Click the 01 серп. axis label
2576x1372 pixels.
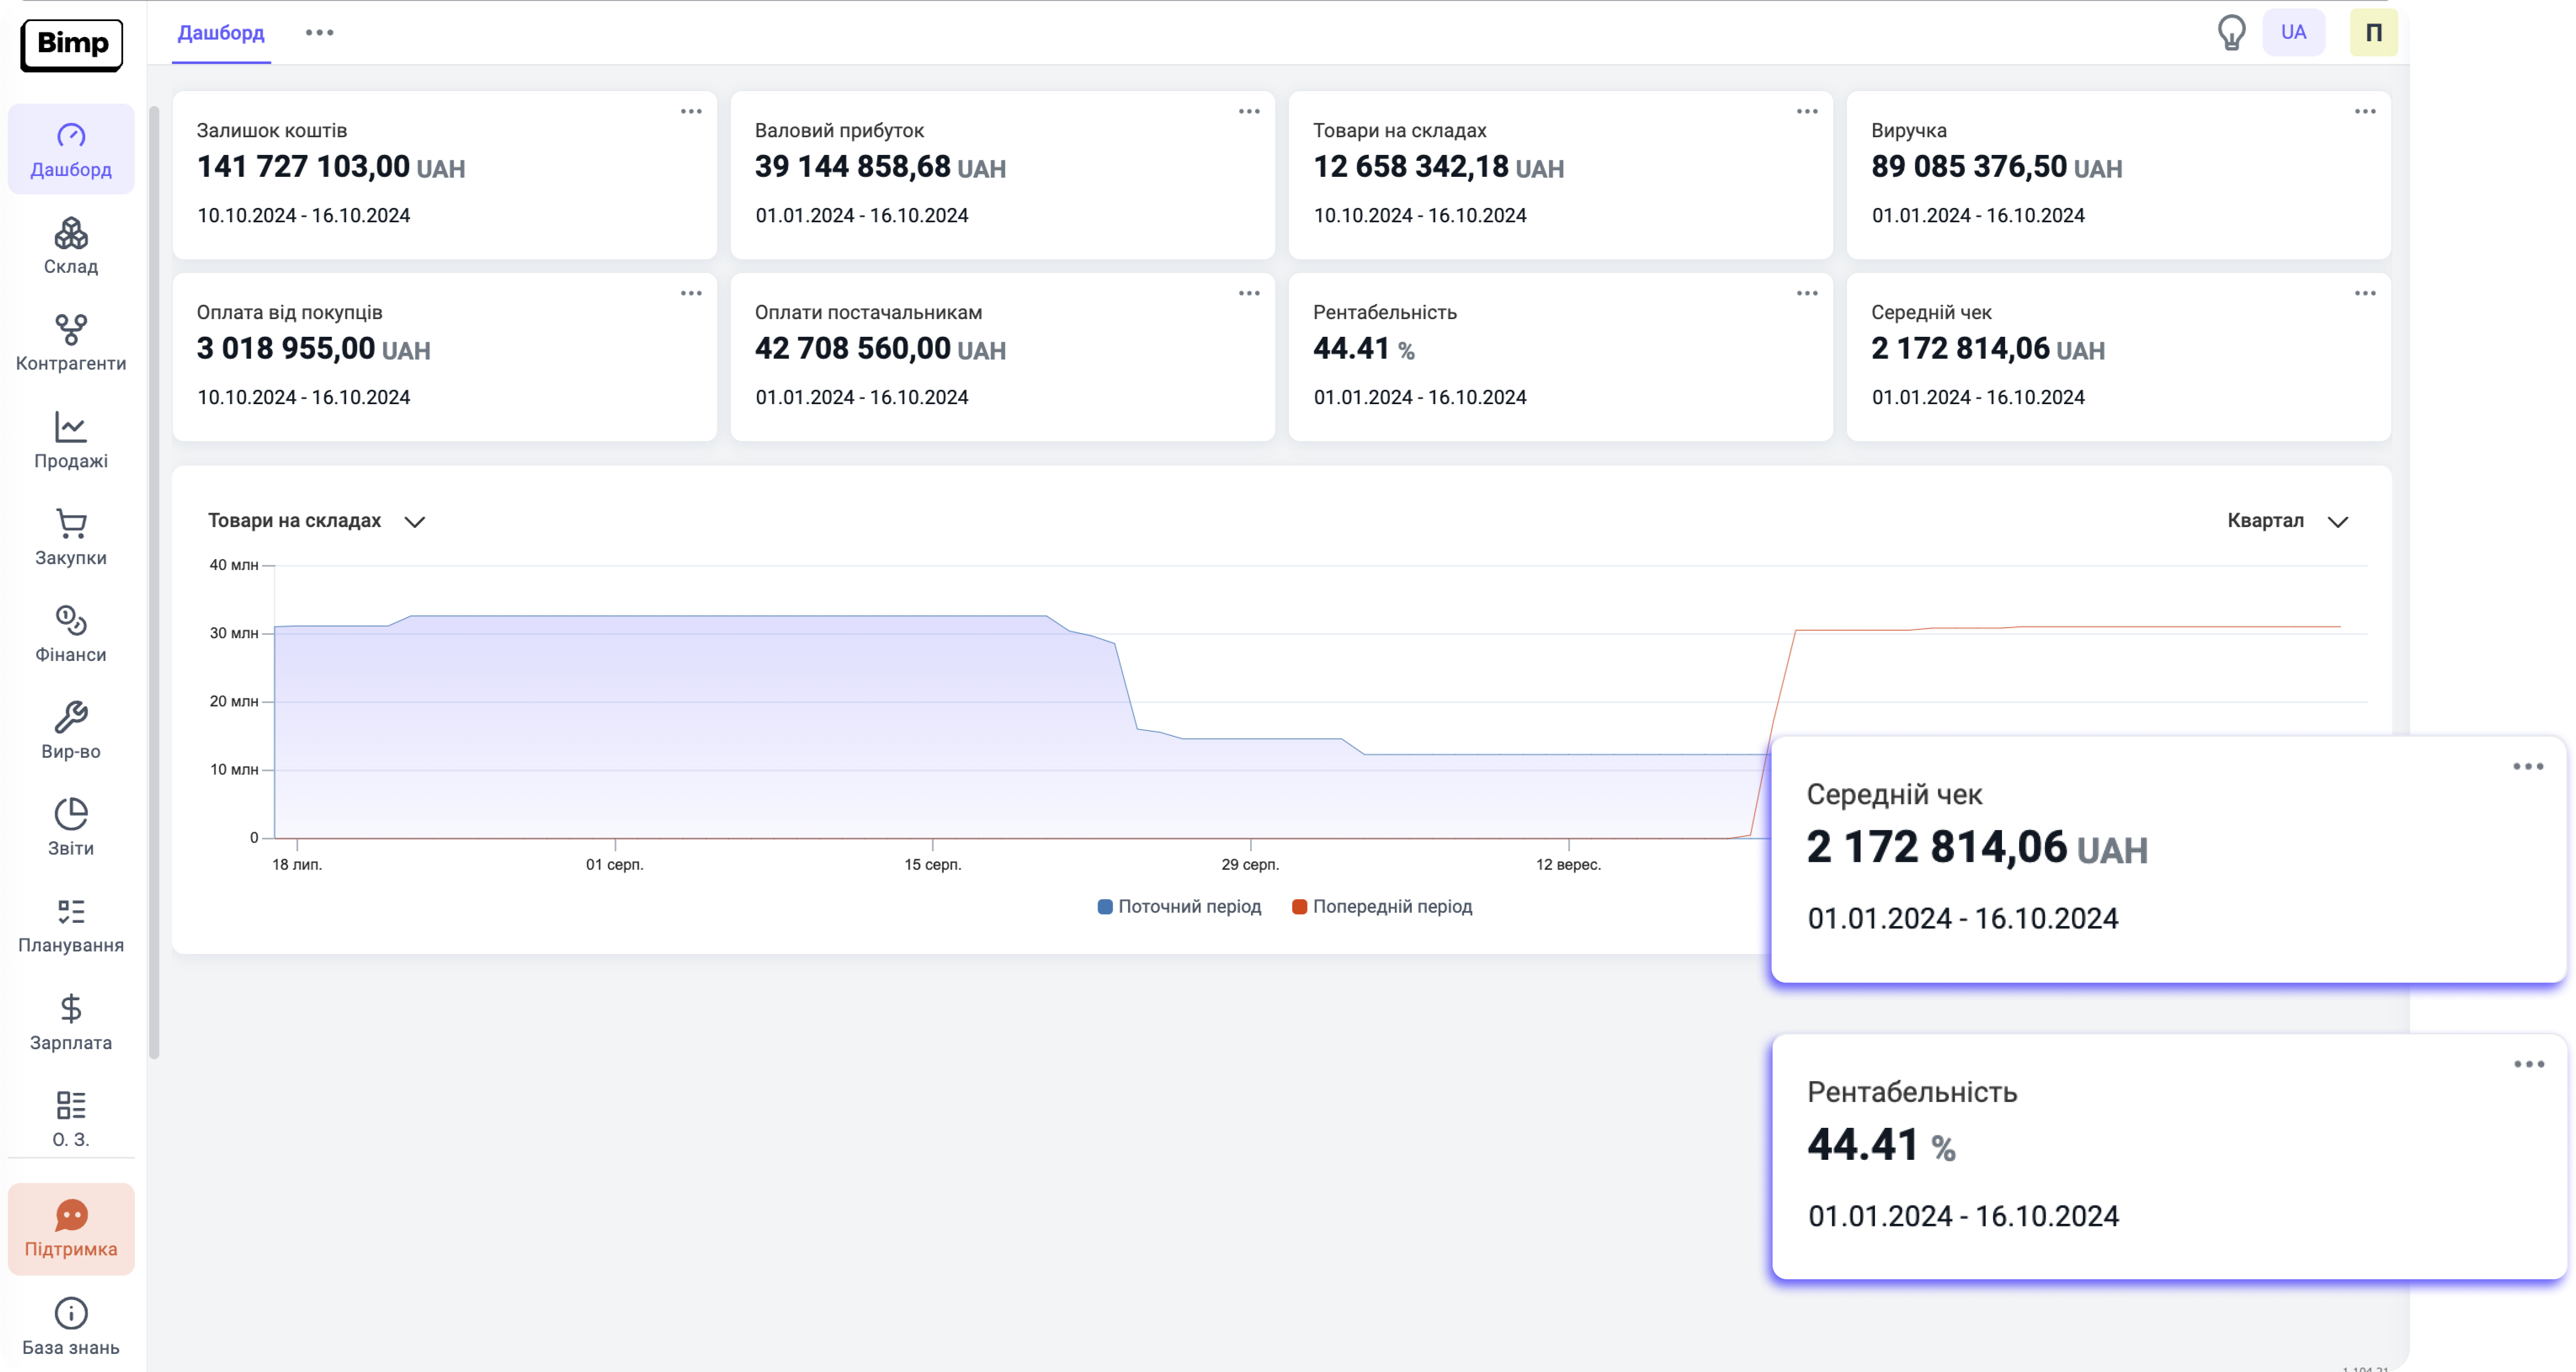coord(615,865)
